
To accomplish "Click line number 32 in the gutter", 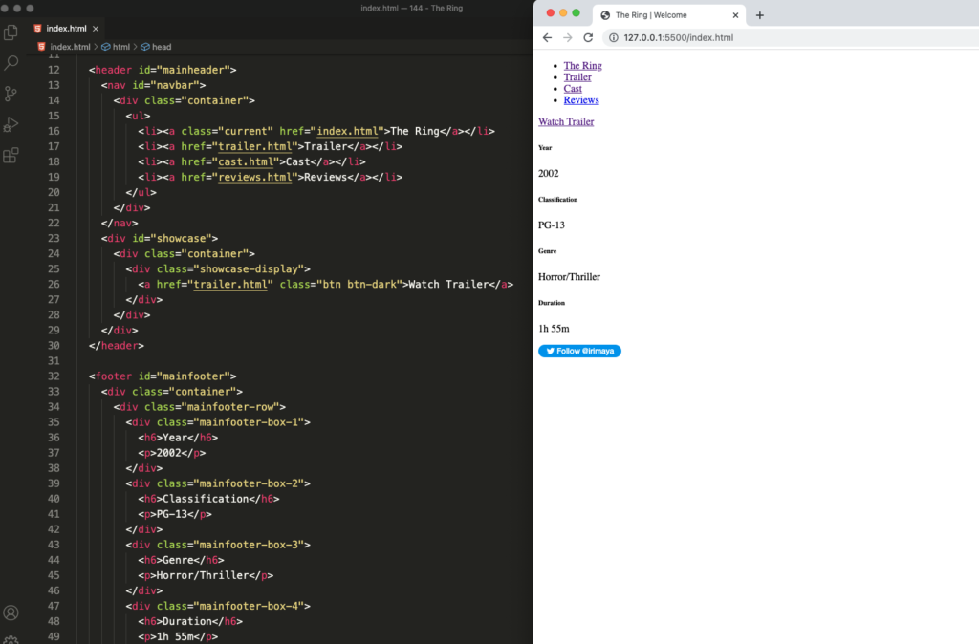I will tap(54, 376).
